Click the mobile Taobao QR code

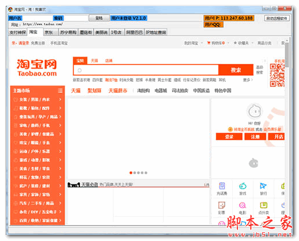click(277, 75)
